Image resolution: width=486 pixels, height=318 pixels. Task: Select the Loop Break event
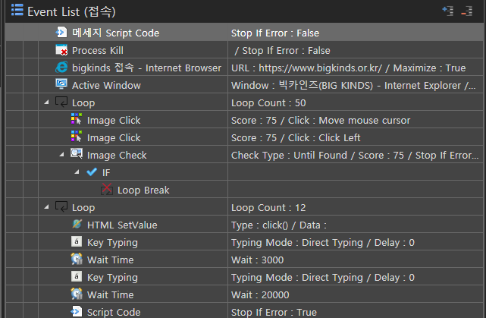click(143, 190)
